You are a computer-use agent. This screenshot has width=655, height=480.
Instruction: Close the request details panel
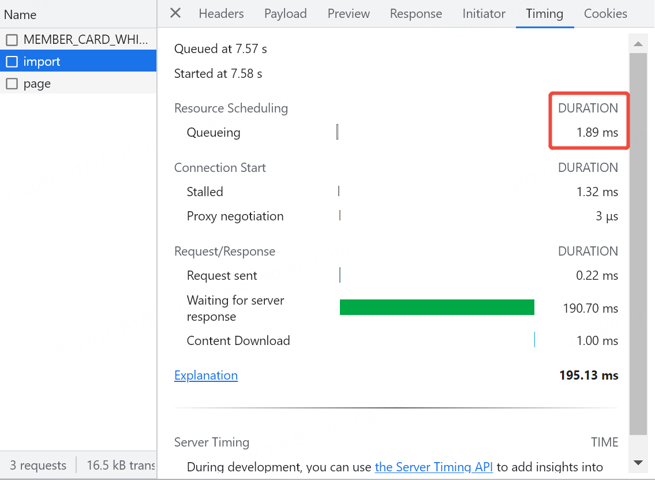(x=175, y=13)
